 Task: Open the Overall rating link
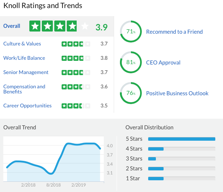(12, 26)
